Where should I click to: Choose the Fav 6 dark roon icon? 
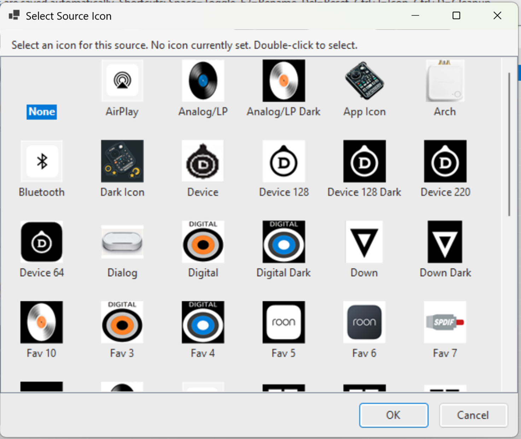coord(364,322)
